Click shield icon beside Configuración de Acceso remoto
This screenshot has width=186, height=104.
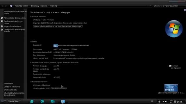[x=2, y=21]
